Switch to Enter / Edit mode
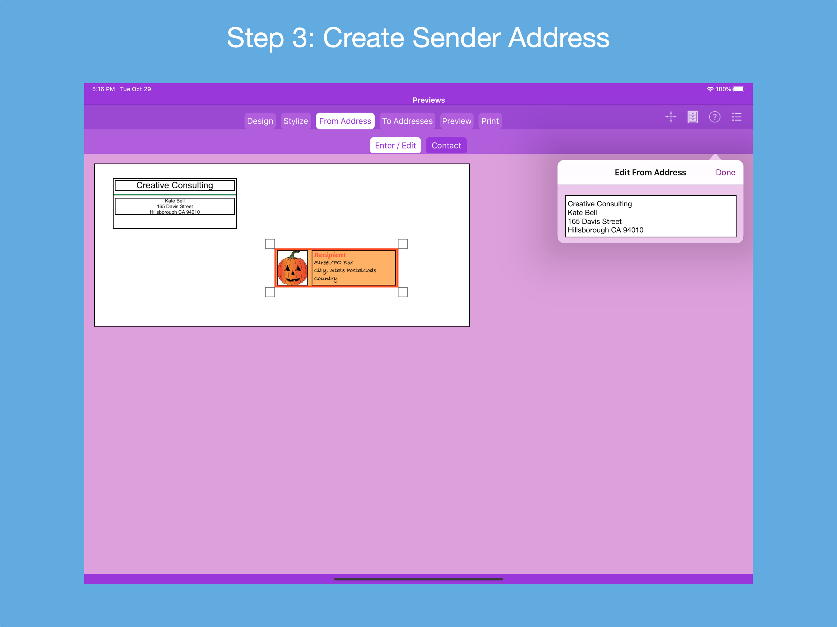 coord(395,145)
